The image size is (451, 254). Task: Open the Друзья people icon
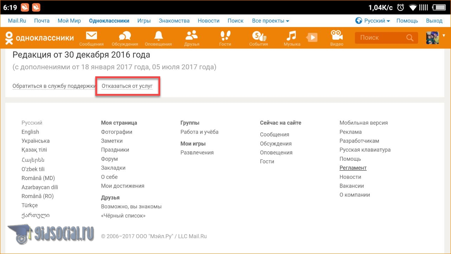192,36
